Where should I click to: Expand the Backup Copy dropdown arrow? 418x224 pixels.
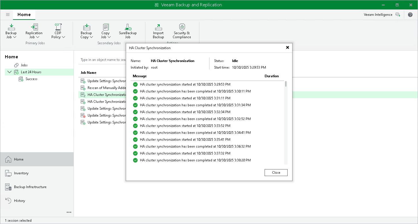coord(91,37)
